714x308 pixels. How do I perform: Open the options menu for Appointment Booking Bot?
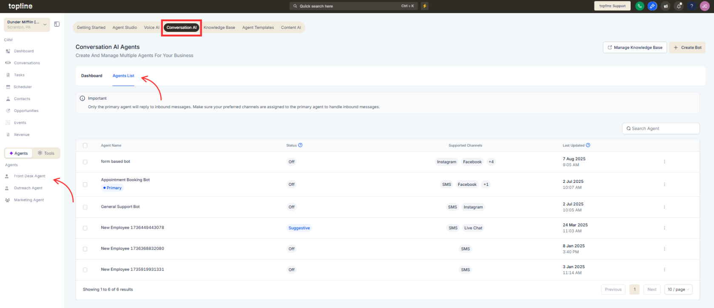[x=664, y=184]
